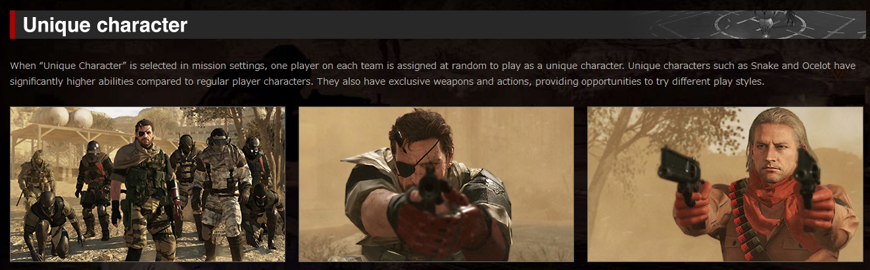This screenshot has width=870, height=270.
Task: Open the Ocelot dual revolvers thumbnail
Action: point(725,184)
